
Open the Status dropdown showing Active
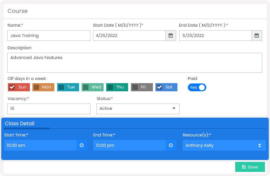point(138,109)
